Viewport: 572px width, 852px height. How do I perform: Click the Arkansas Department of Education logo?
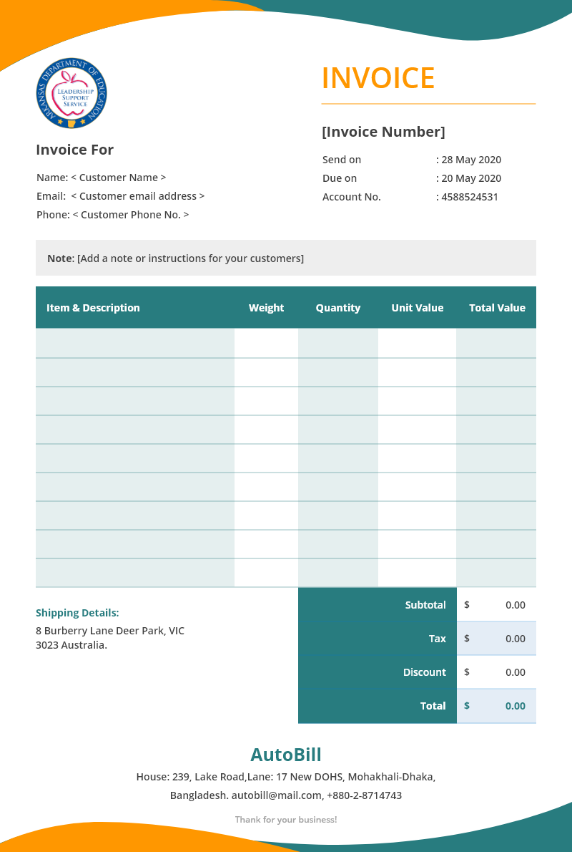pyautogui.click(x=71, y=93)
